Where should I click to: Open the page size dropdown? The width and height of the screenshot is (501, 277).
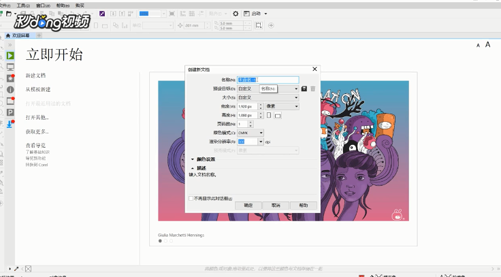(x=268, y=97)
